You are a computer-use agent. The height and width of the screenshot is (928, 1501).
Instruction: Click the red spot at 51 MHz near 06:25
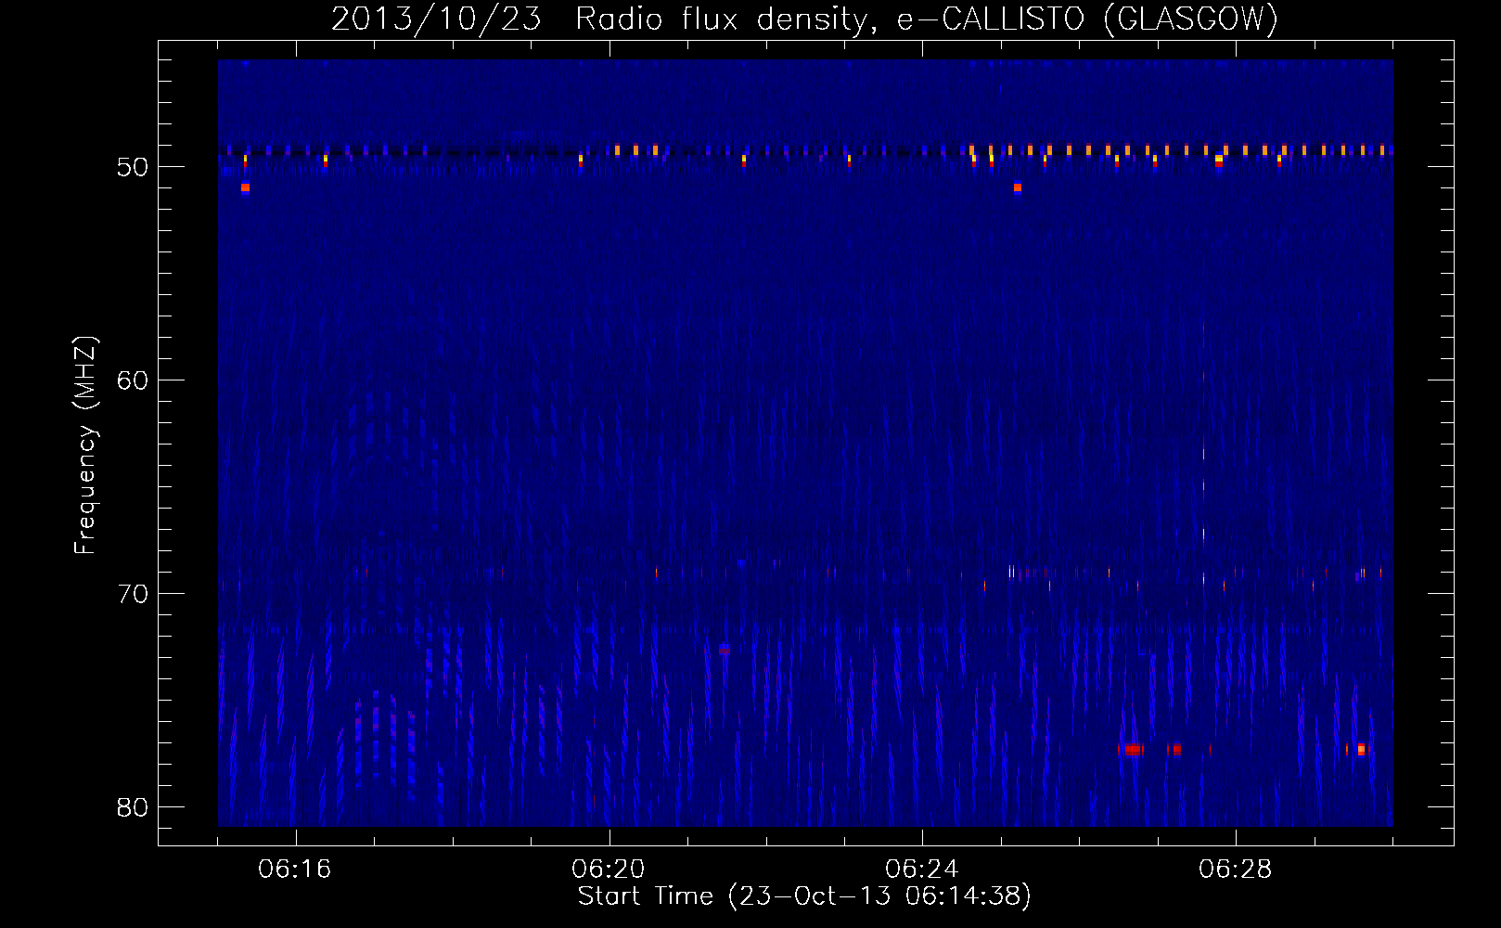click(1018, 187)
